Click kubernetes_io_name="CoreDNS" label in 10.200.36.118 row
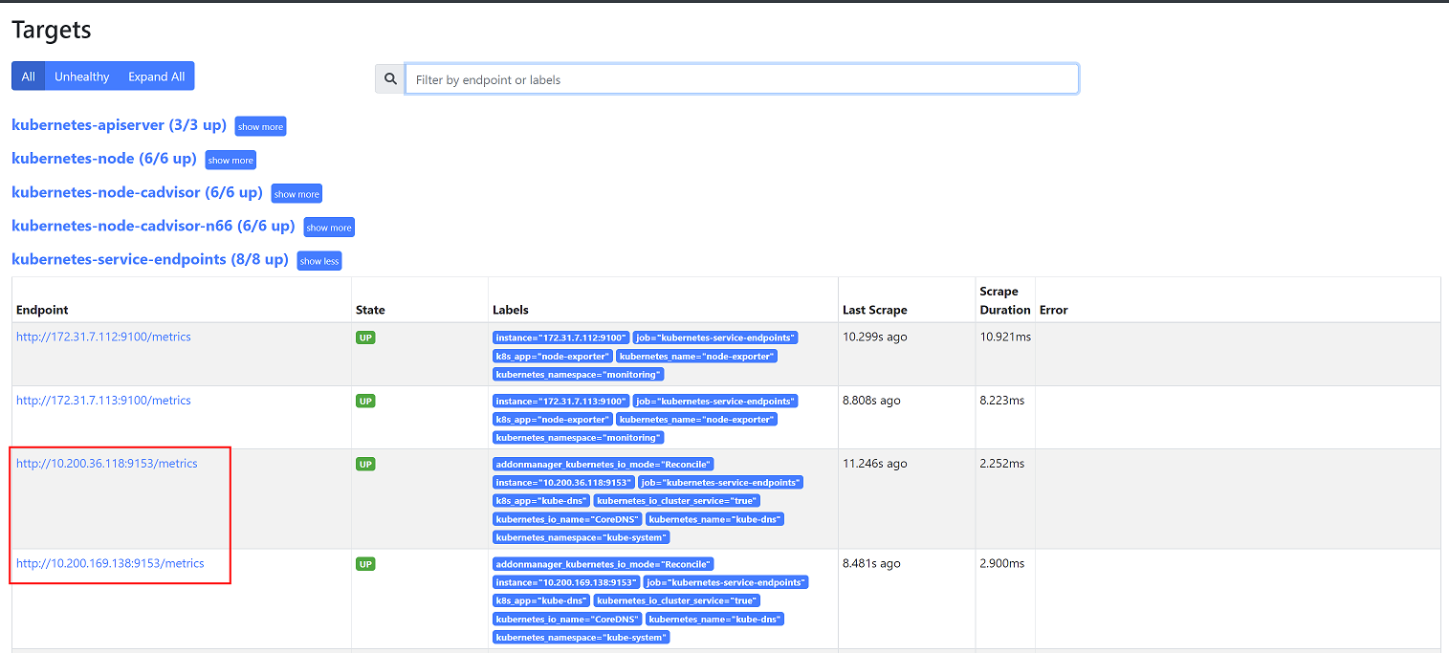This screenshot has width=1449, height=653. click(566, 519)
